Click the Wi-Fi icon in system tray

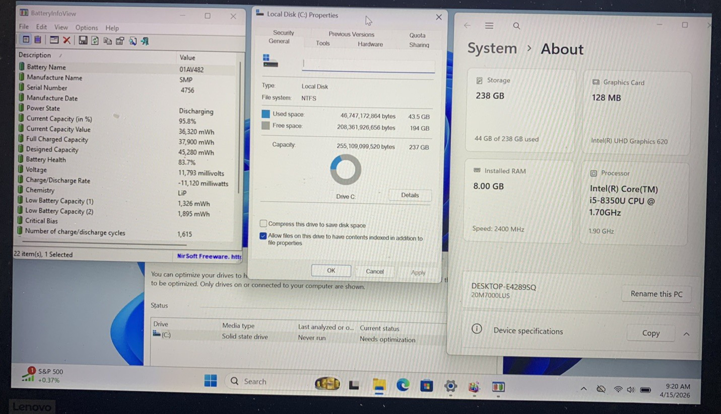tap(618, 389)
